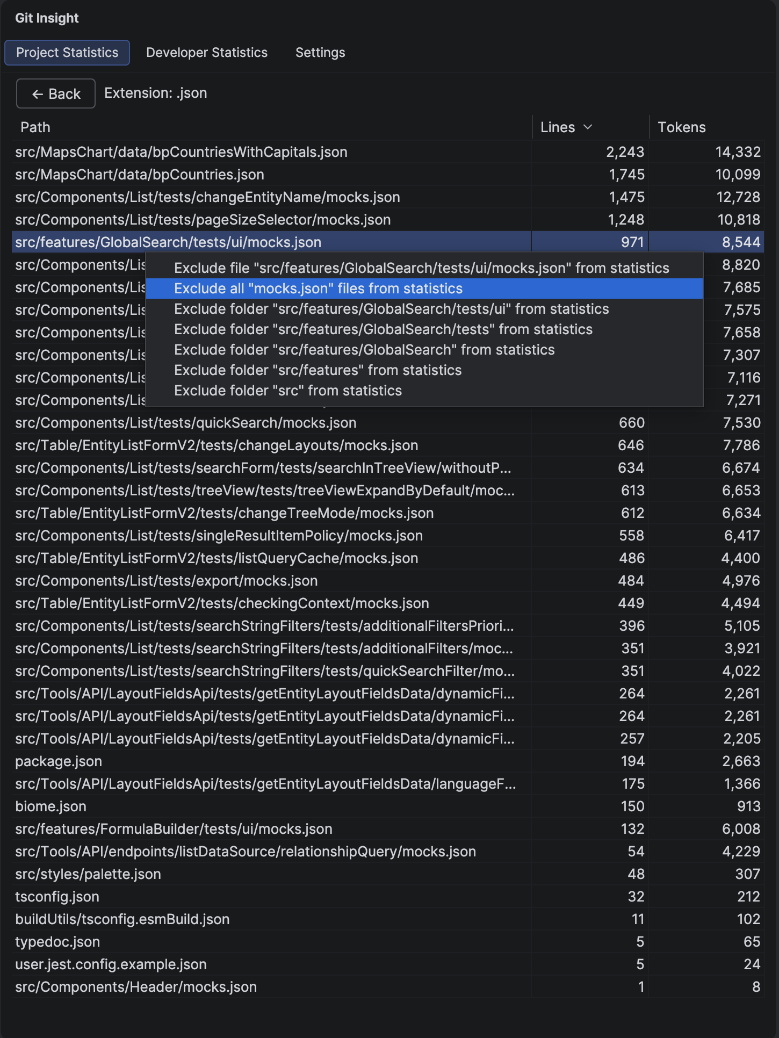Select the biome.json row

(x=388, y=806)
